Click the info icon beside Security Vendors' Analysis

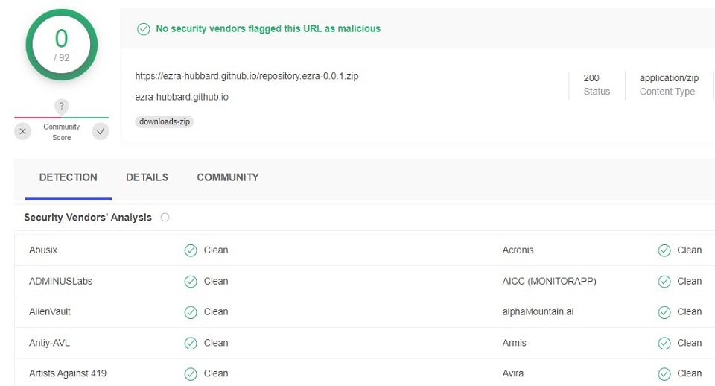tap(165, 218)
